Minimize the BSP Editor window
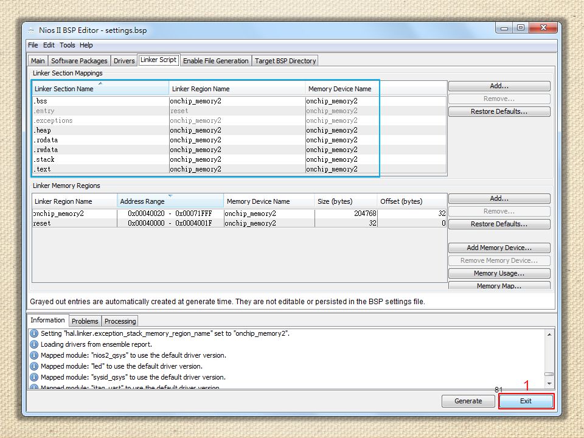The image size is (584, 438). (504, 28)
